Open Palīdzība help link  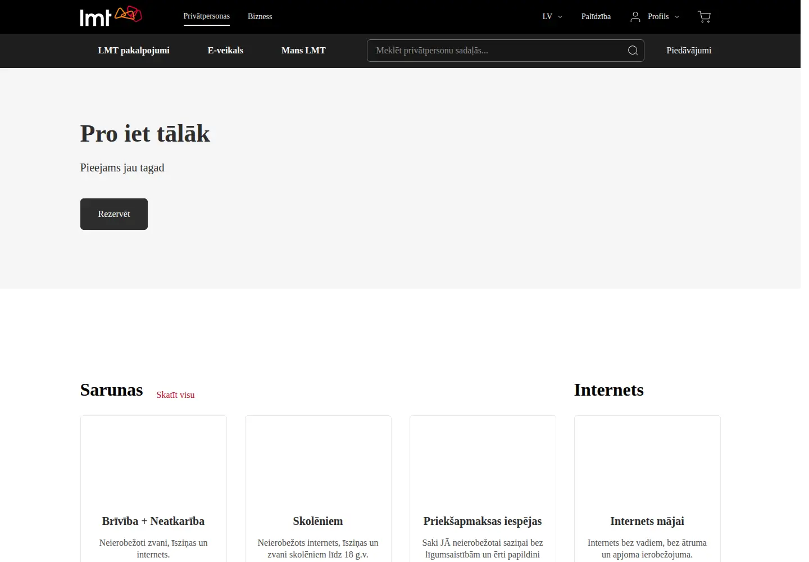(x=596, y=17)
